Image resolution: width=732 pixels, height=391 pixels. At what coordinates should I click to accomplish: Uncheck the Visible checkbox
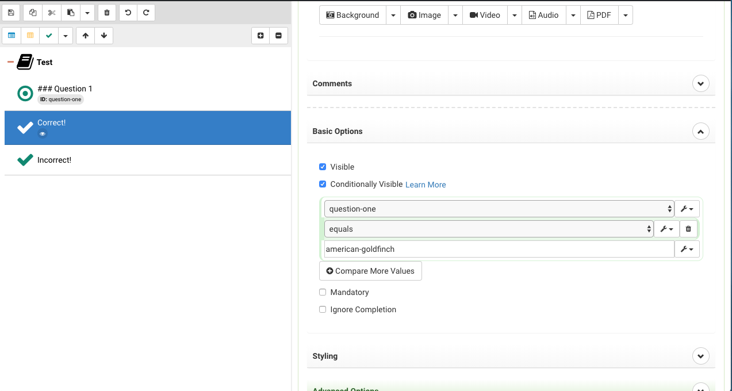tap(323, 167)
